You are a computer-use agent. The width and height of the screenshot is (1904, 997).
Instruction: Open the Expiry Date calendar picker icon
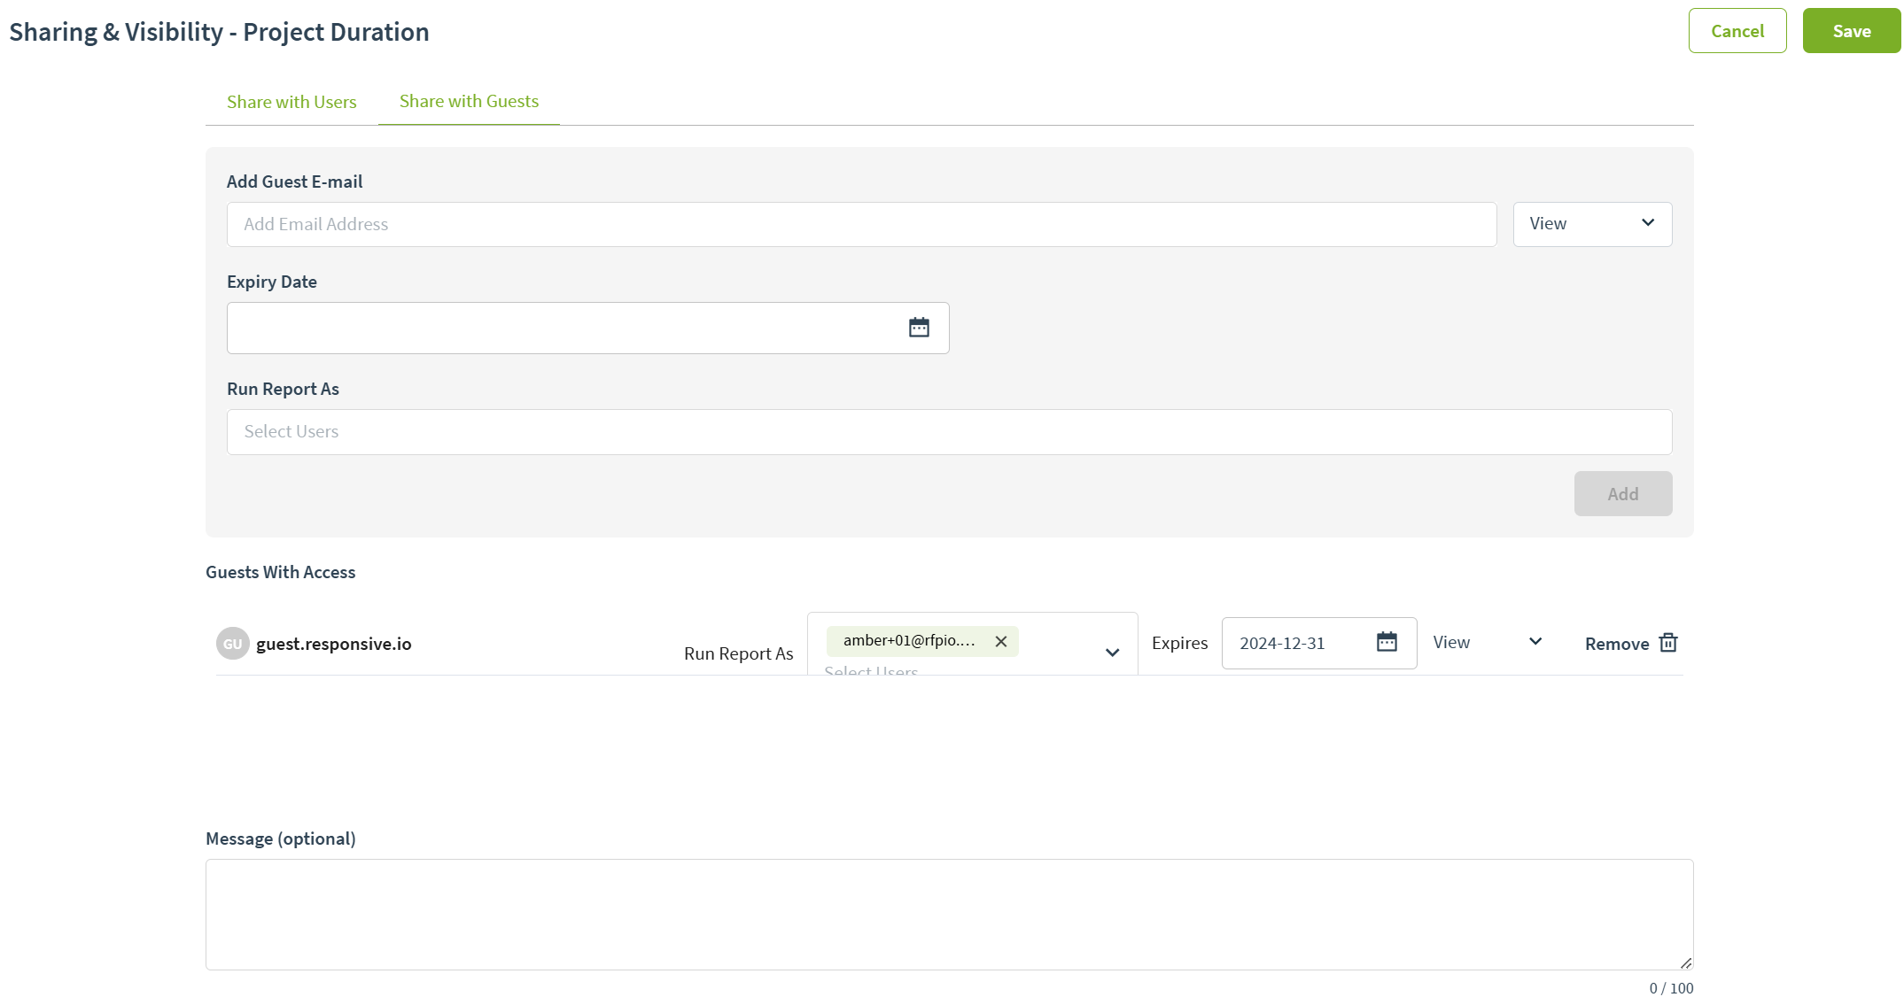point(919,328)
